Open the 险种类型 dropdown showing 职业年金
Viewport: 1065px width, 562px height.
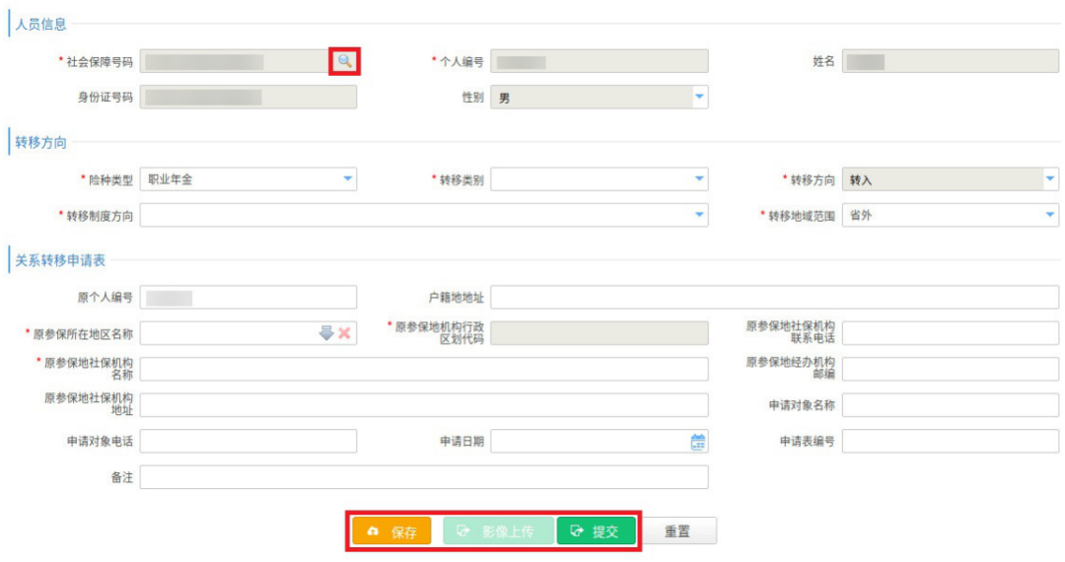tap(347, 179)
